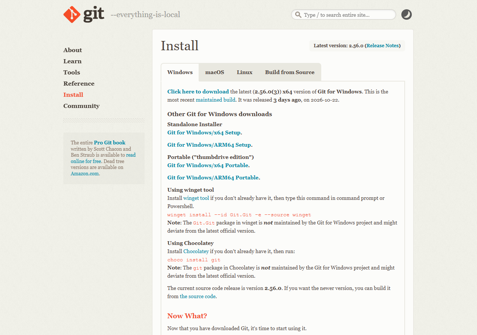
Task: Click the Now What? heading
Action: 187,316
